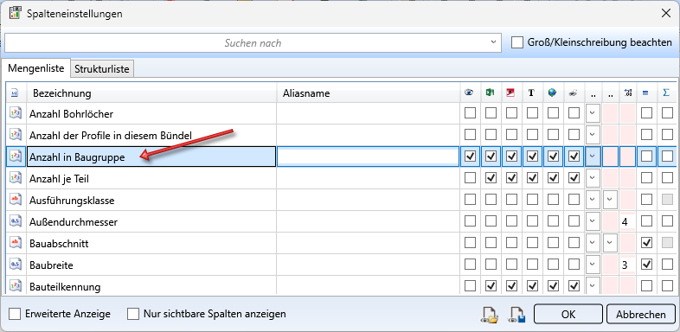680x332 pixels.
Task: Click the printer column header icon
Action: pyautogui.click(x=573, y=93)
